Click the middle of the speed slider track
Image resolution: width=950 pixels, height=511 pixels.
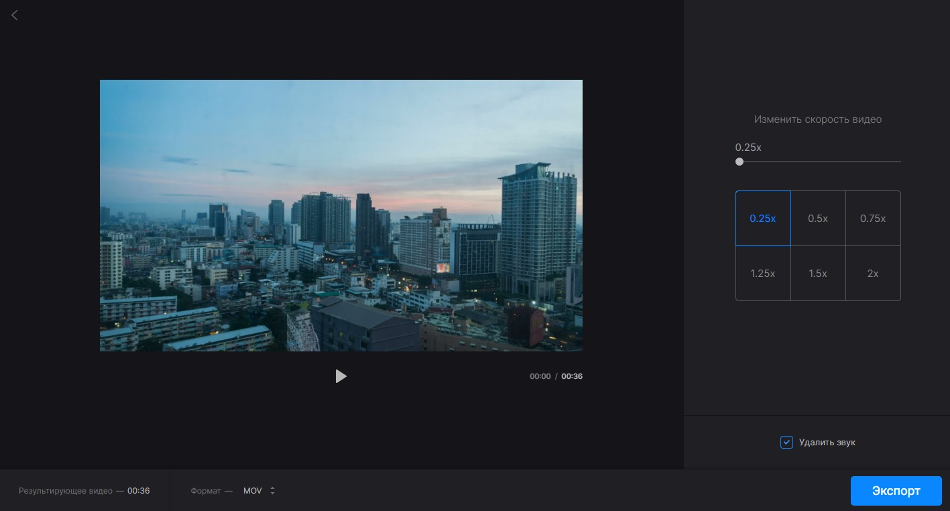coord(818,162)
